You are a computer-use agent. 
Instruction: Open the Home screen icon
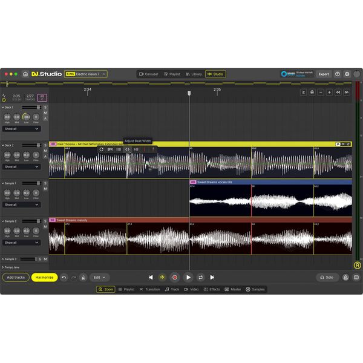point(25,74)
